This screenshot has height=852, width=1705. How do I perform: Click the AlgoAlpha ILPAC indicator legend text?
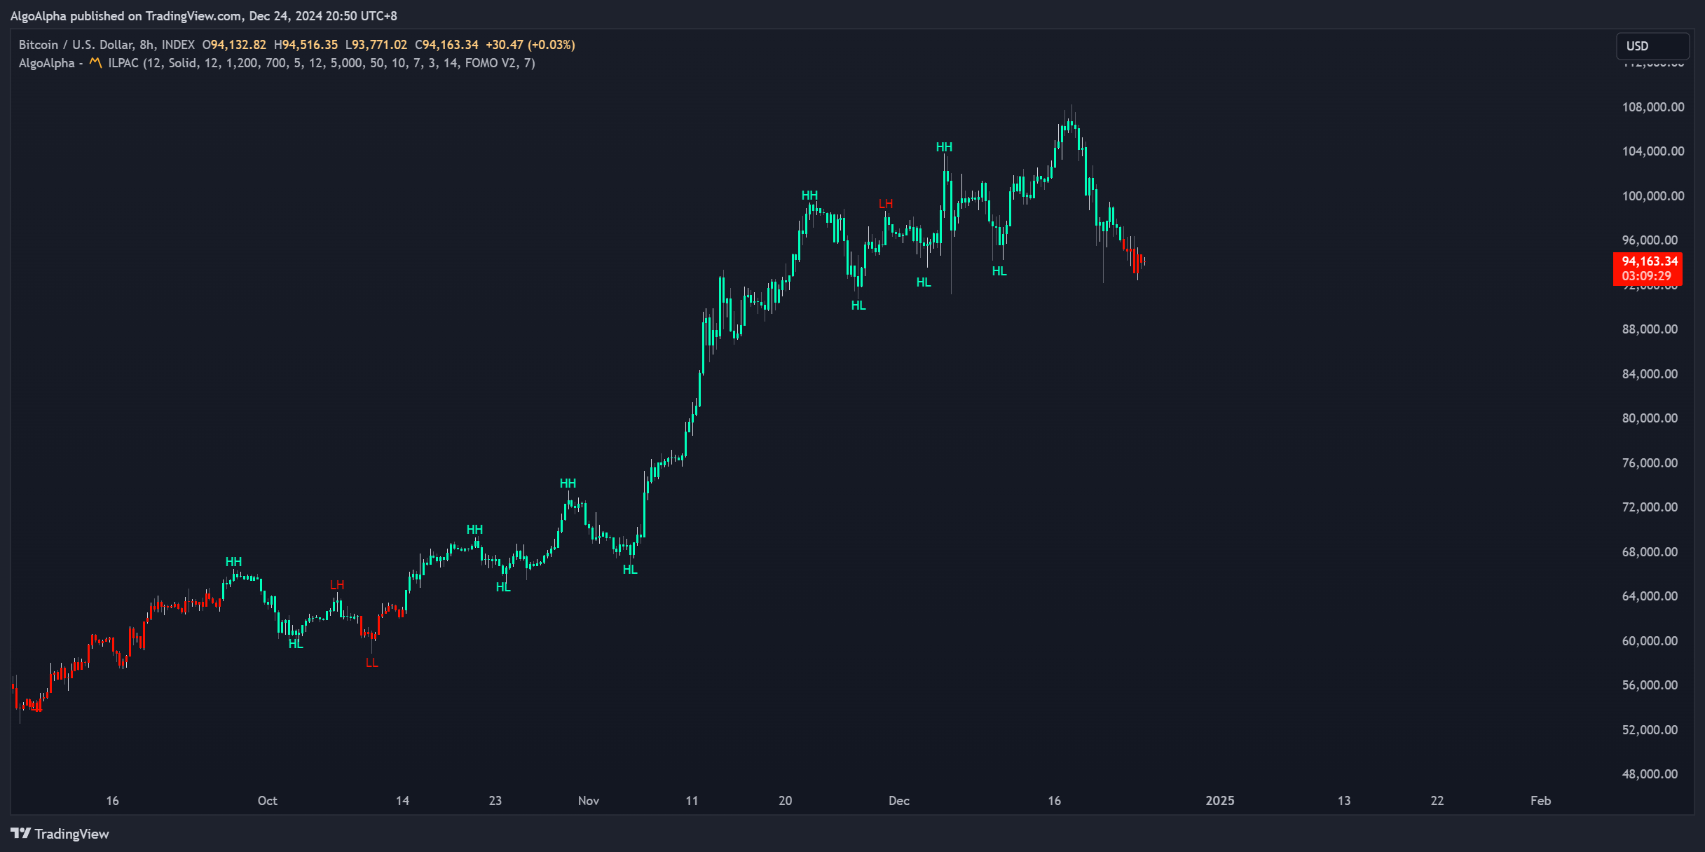tap(277, 63)
